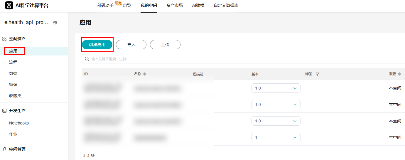Sort the list by 名称 column arrows
This screenshot has height=160, width=405.
coord(145,74)
